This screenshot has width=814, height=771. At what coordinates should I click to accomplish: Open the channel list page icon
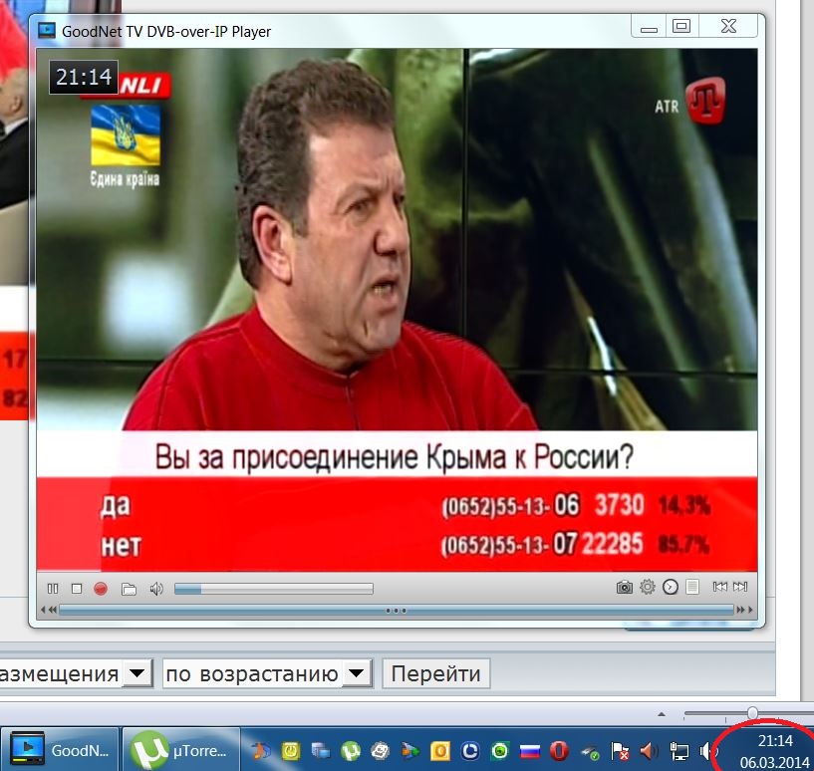coord(693,588)
